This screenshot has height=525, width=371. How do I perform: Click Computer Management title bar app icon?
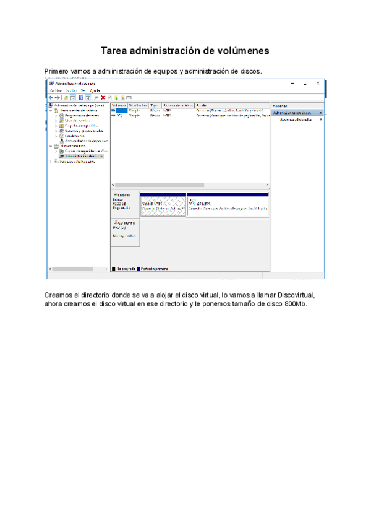click(x=51, y=83)
